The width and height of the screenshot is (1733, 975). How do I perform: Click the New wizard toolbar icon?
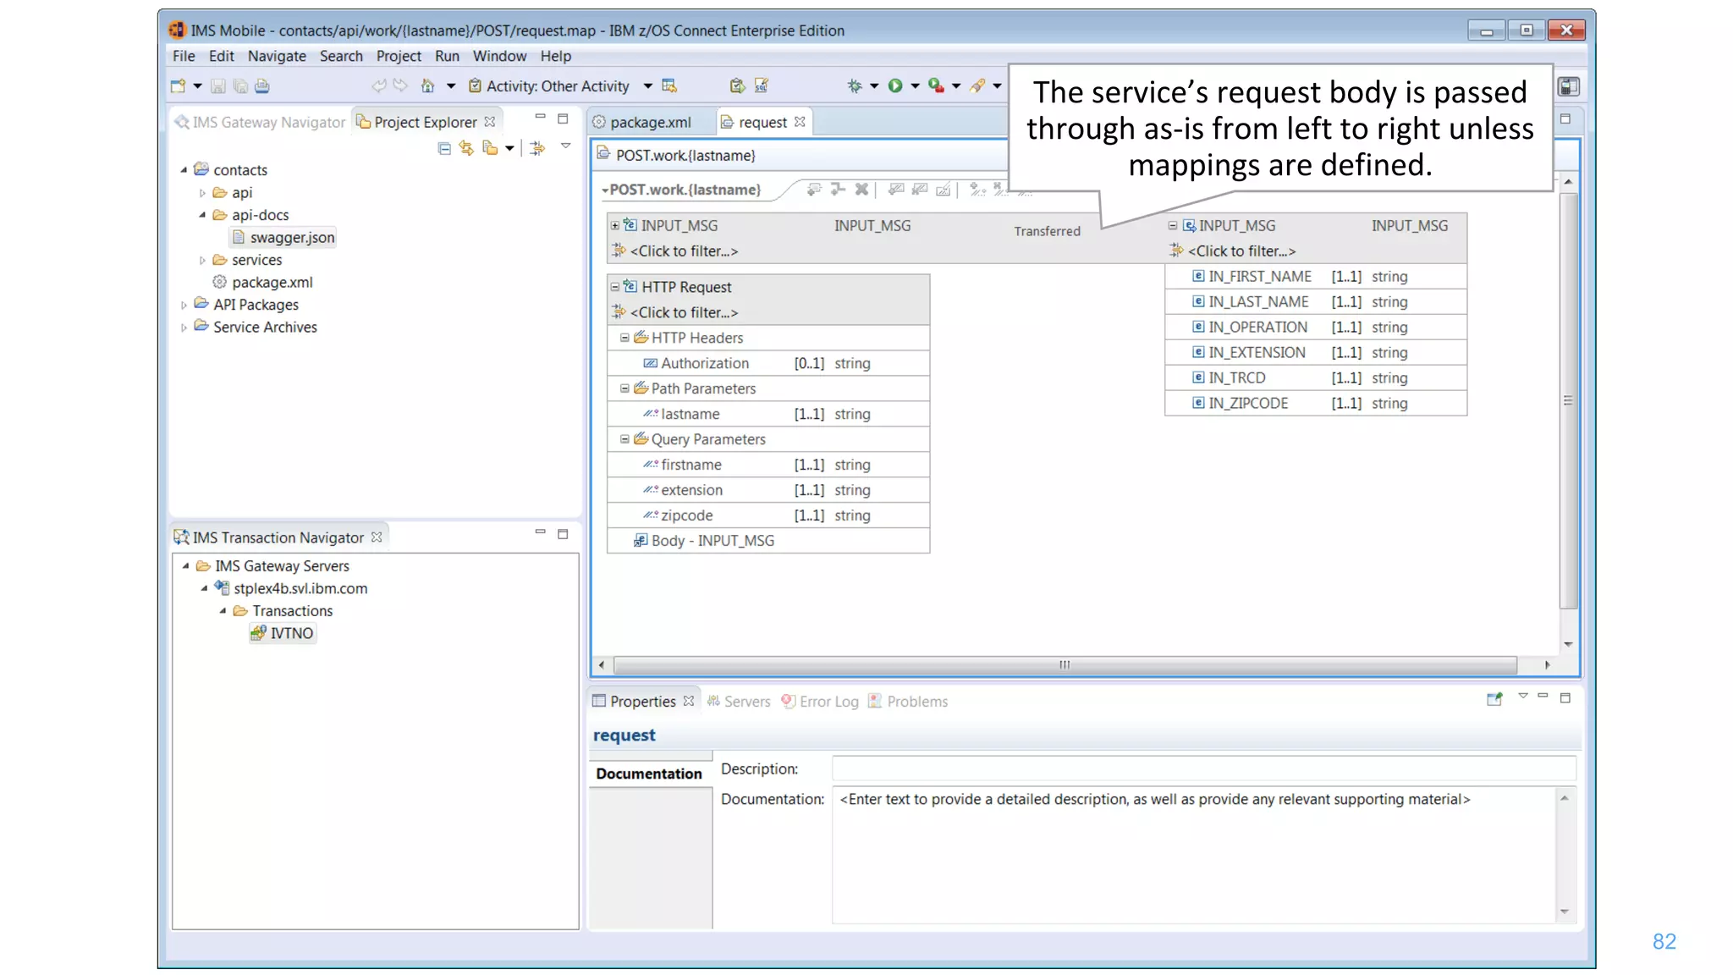(x=178, y=85)
